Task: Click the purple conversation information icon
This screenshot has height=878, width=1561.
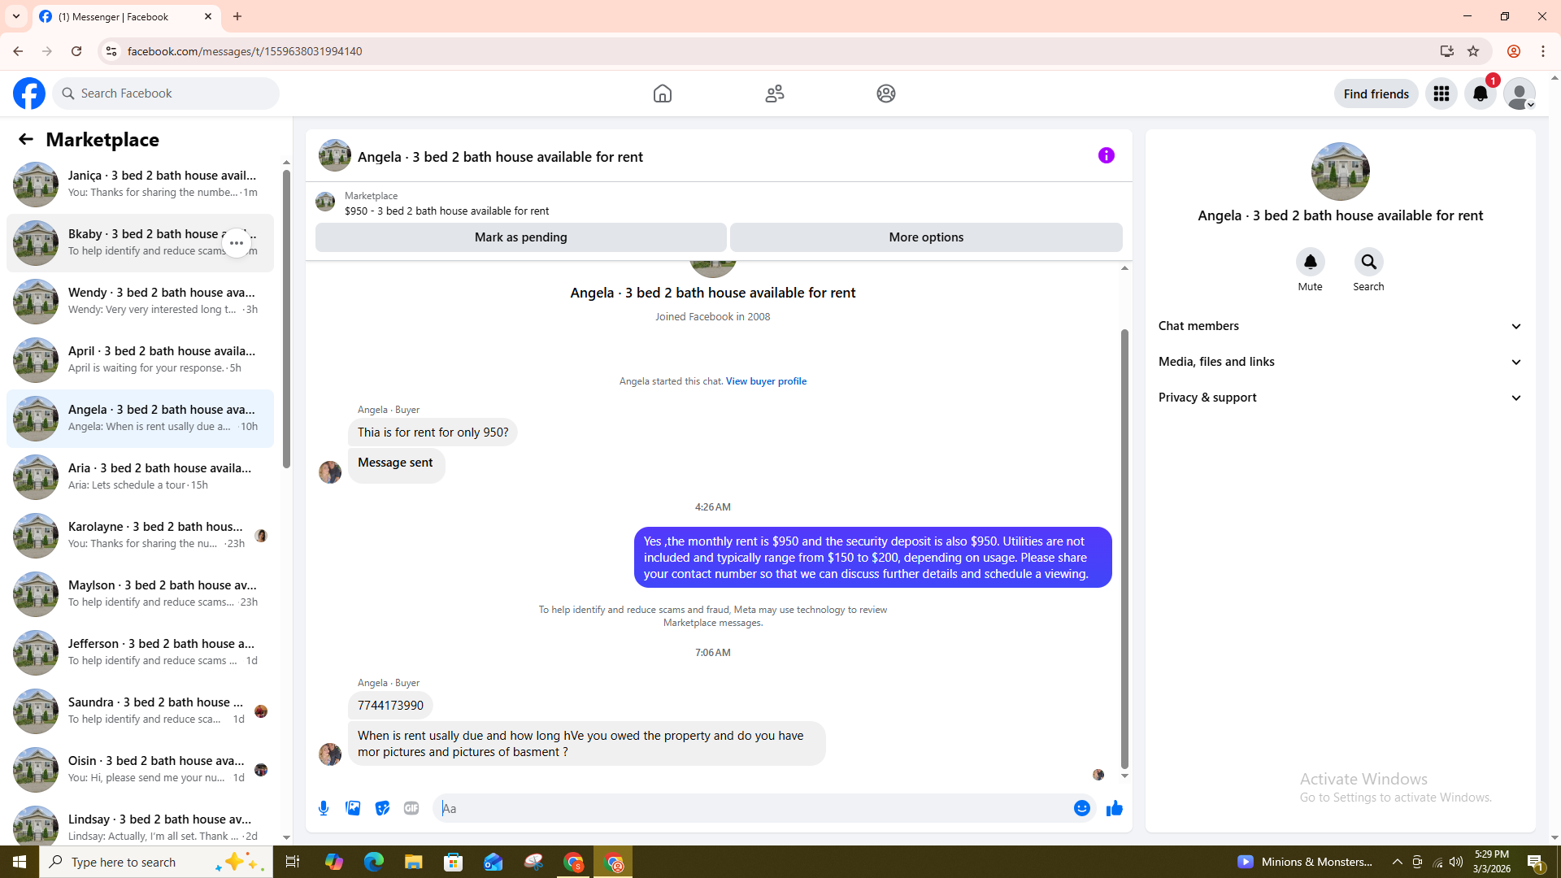Action: coord(1106,155)
